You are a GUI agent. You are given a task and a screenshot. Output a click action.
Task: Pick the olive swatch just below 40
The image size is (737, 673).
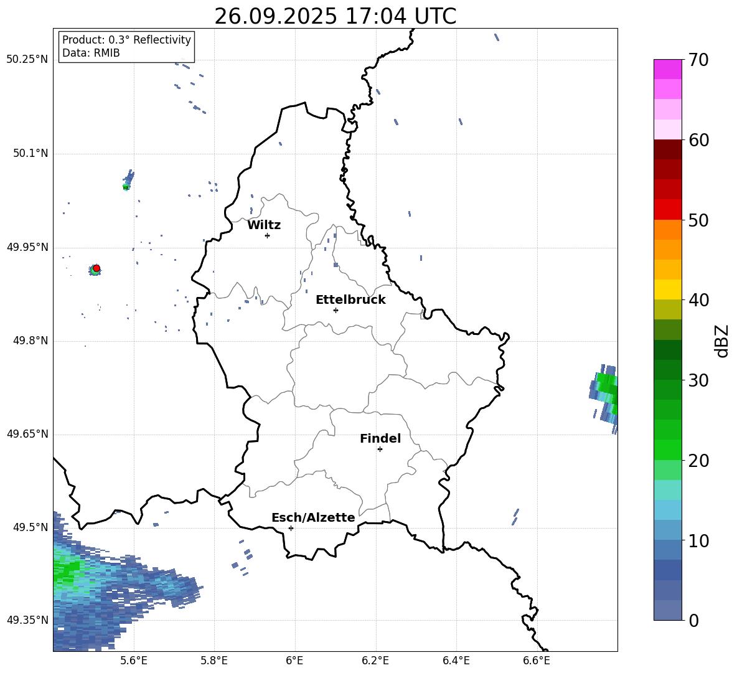coord(667,309)
